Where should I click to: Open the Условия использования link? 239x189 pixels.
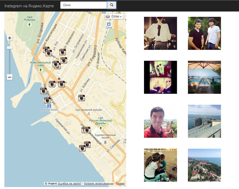click(x=99, y=183)
